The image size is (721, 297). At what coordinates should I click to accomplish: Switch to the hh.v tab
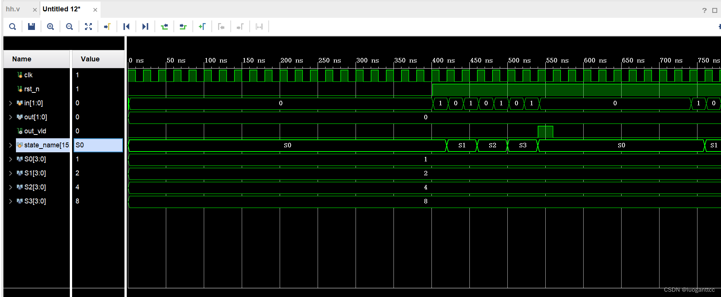(13, 9)
